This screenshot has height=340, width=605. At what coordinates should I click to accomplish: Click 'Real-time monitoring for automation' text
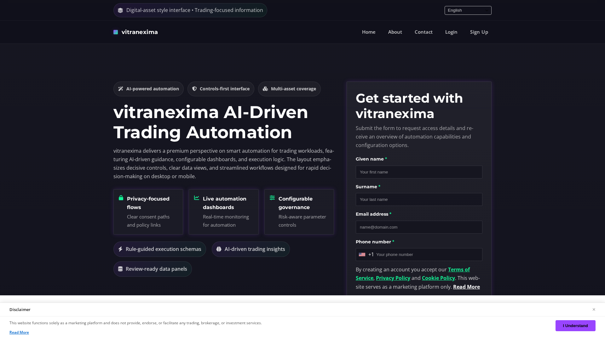226,221
